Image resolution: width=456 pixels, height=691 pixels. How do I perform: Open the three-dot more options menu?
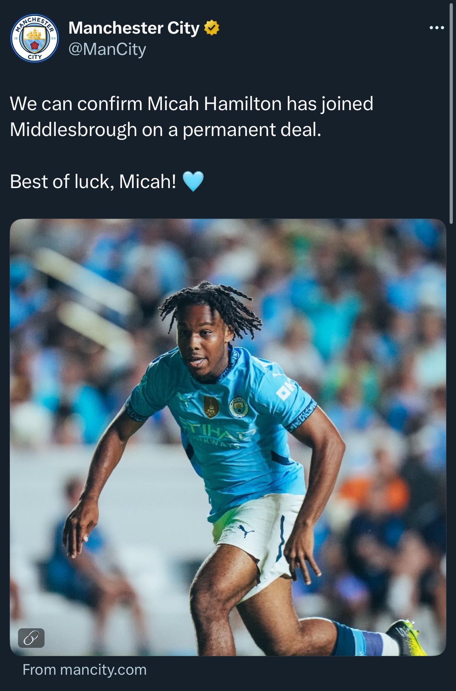[x=437, y=28]
